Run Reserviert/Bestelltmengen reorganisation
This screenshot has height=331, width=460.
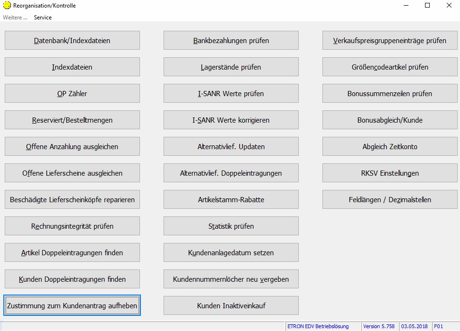point(72,120)
